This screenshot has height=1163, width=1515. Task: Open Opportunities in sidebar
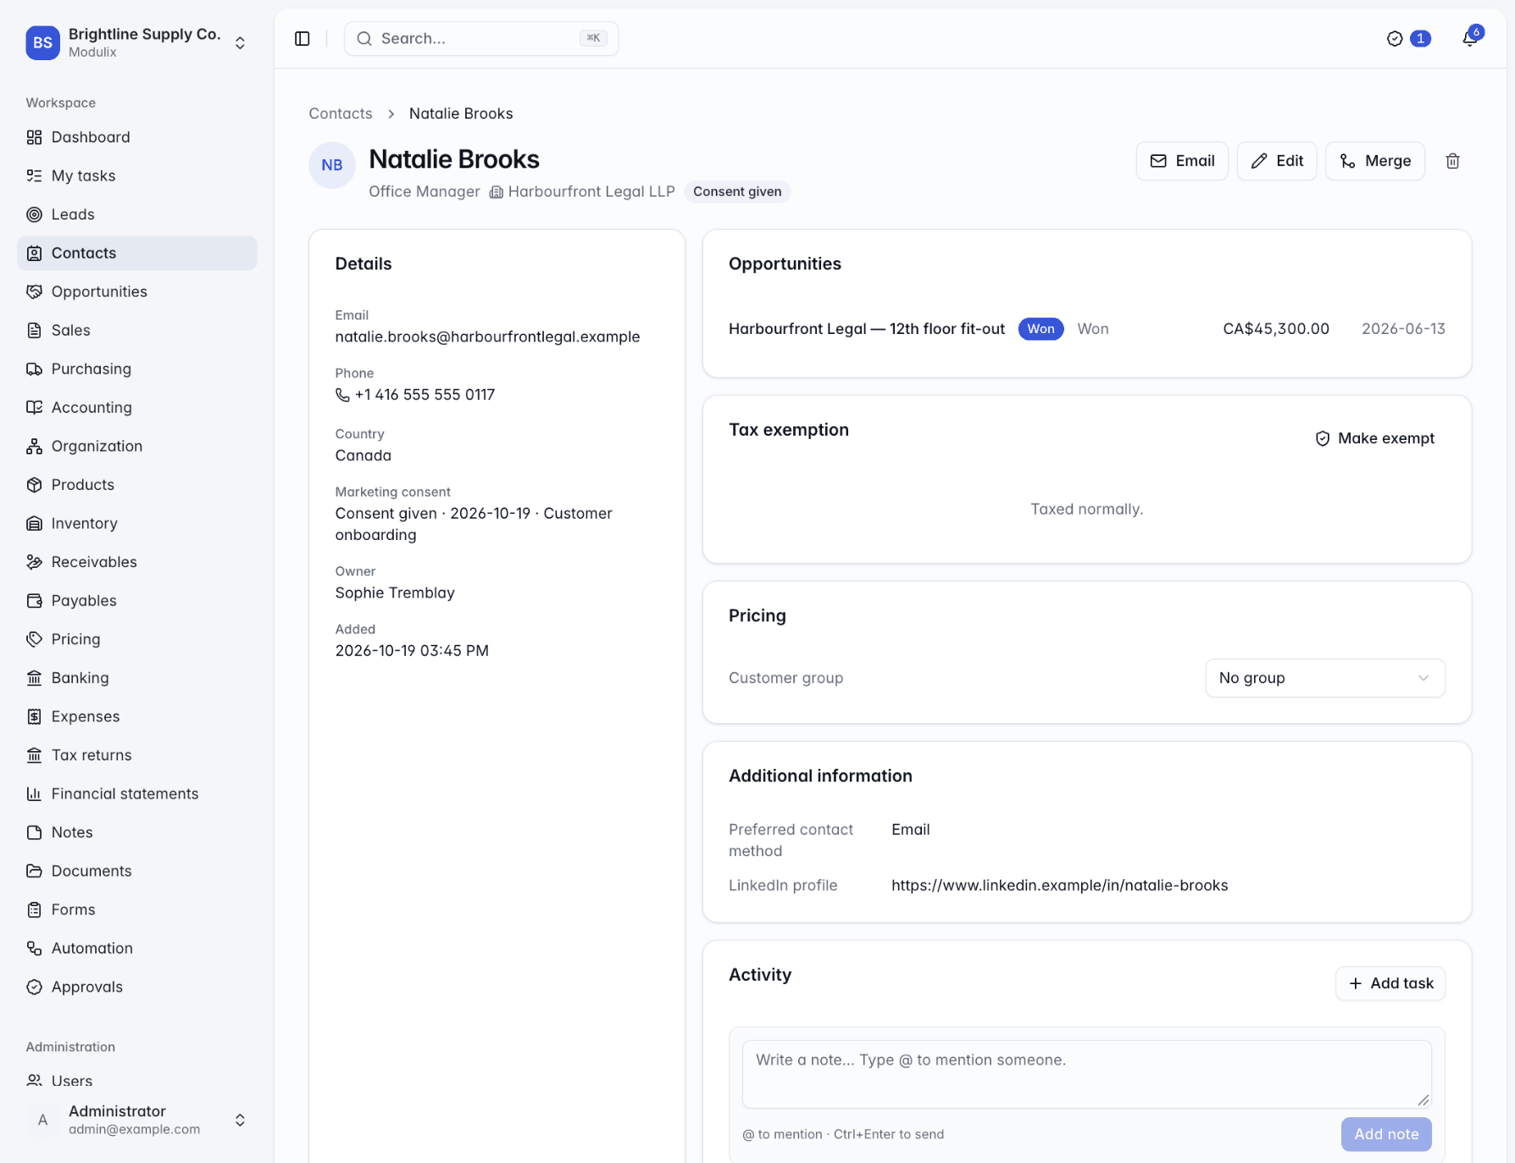[x=137, y=292]
